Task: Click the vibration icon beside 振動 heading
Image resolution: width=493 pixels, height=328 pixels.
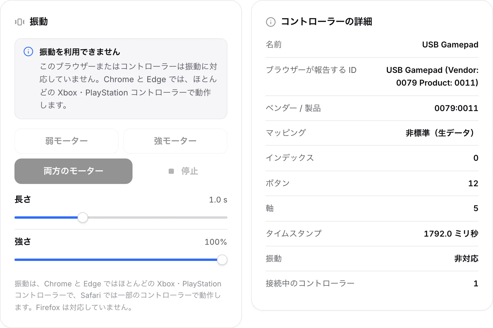Action: [20, 22]
